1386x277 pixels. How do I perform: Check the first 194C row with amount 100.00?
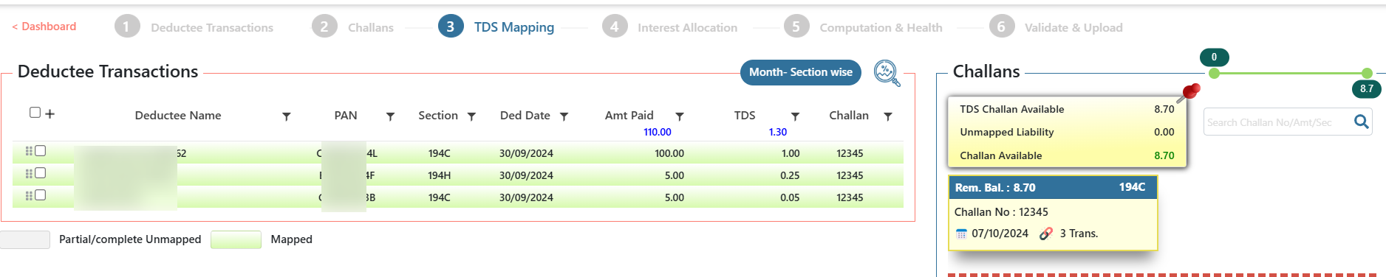coord(41,150)
